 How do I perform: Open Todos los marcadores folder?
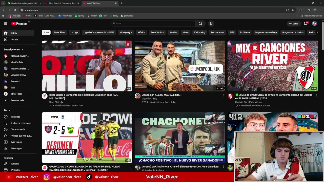point(311,16)
